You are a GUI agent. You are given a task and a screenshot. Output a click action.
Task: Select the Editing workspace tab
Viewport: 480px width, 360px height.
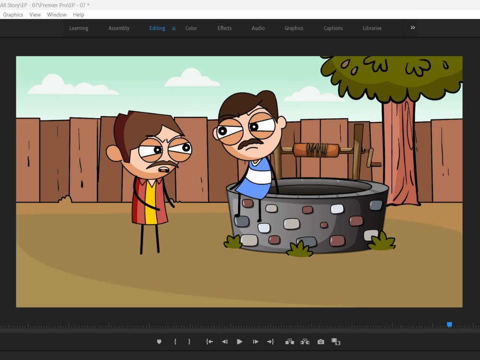coord(157,28)
